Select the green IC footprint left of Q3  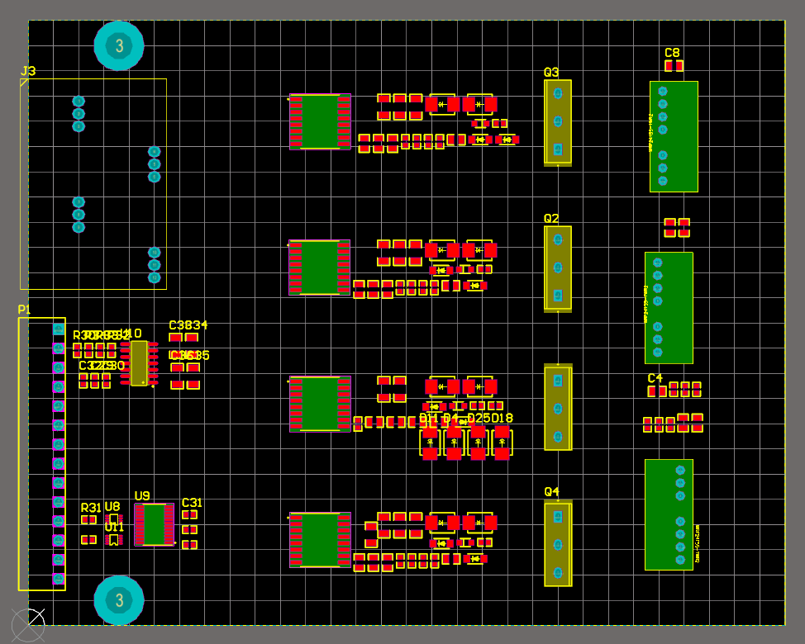click(320, 121)
